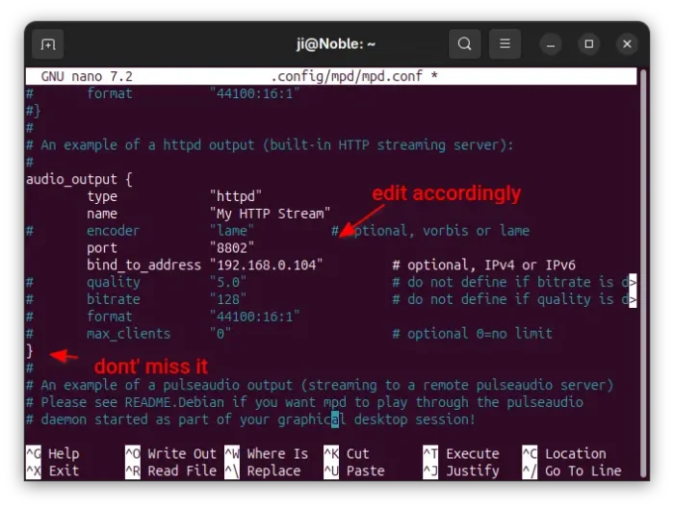Viewport: 674px width, 508px height.
Task: Click the ^W Where Is shortcut
Action: 267,453
